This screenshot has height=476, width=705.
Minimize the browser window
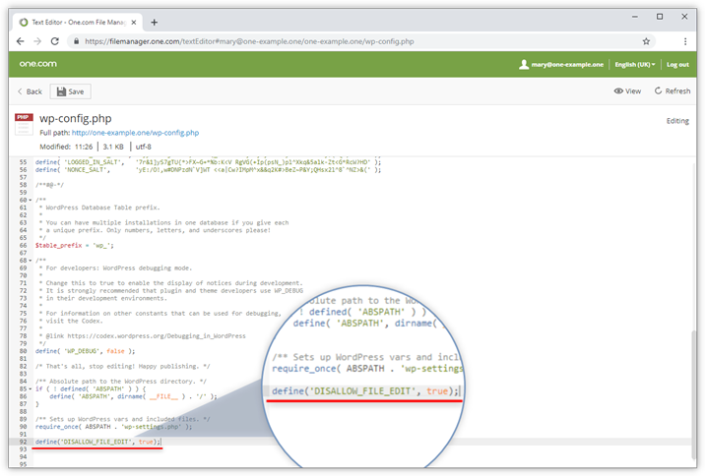click(635, 17)
